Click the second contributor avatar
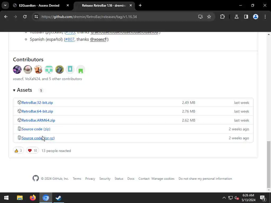 (x=28, y=70)
